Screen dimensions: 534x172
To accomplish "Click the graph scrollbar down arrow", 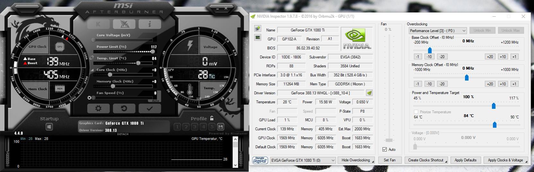I will tap(235, 165).
